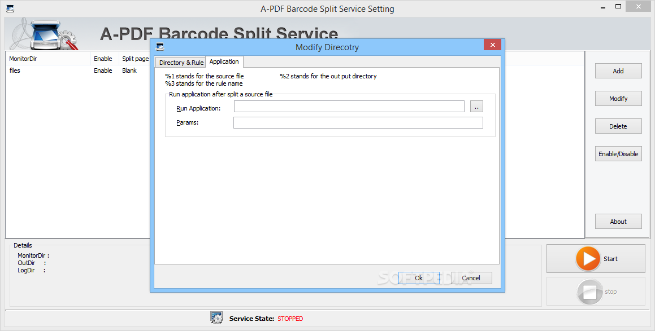Open the About button

[618, 222]
